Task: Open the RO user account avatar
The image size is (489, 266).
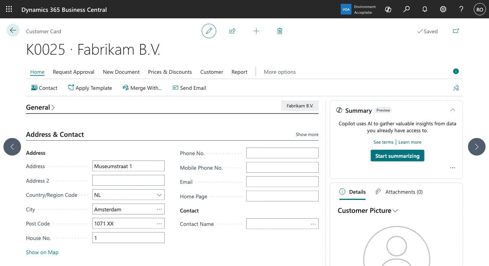Action: tap(480, 9)
